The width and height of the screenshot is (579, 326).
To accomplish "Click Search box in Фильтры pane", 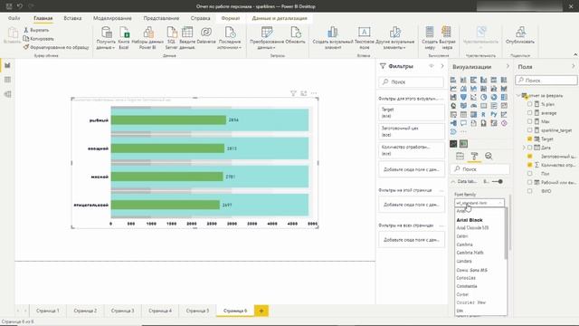I will point(411,81).
